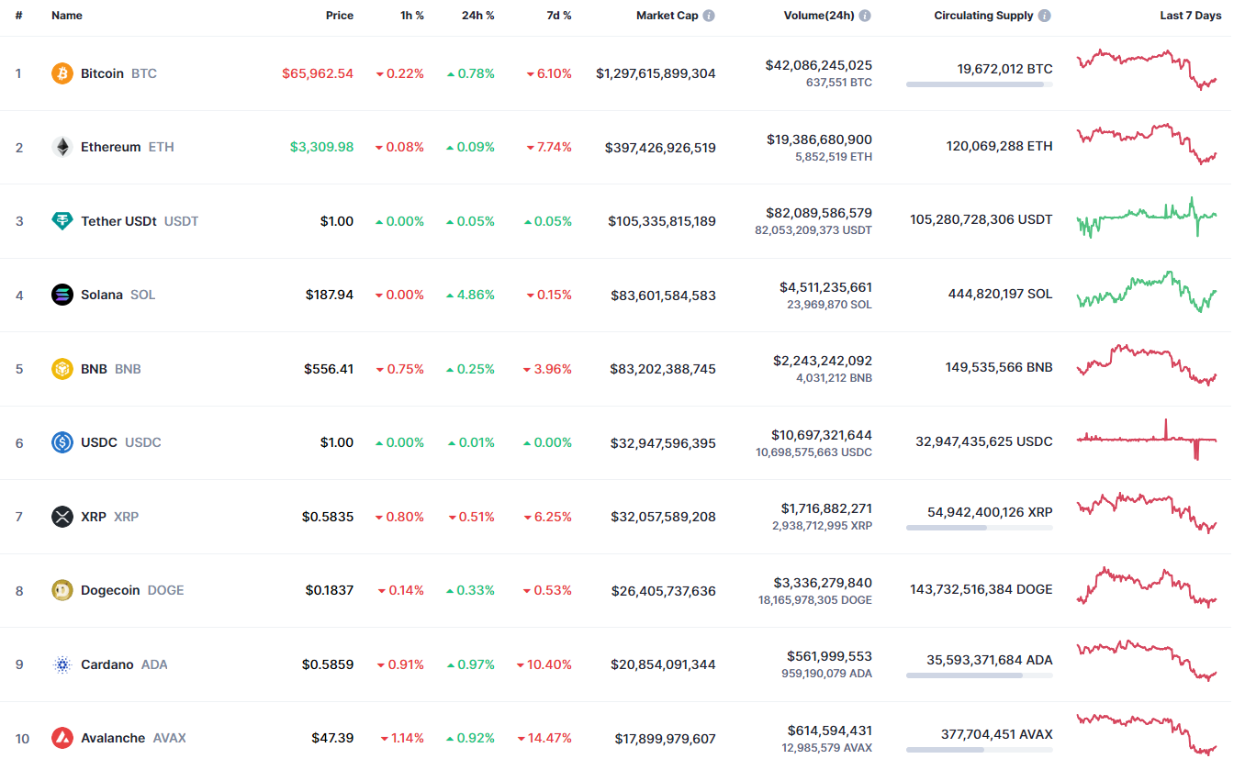Sort by the Volume(24h) column header

819,16
